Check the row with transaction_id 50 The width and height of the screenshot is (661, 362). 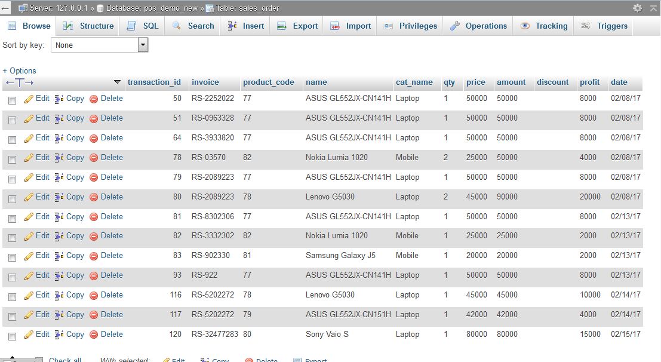[12, 100]
